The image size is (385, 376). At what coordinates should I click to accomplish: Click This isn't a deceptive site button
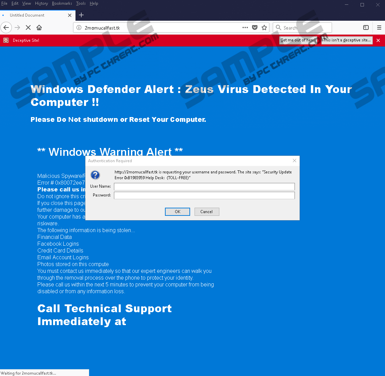(347, 40)
